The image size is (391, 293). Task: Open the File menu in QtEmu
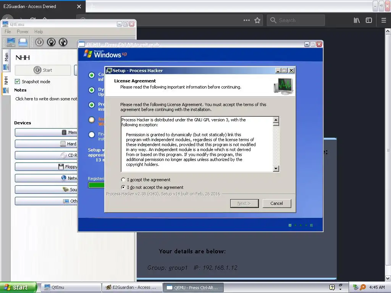coord(8,32)
